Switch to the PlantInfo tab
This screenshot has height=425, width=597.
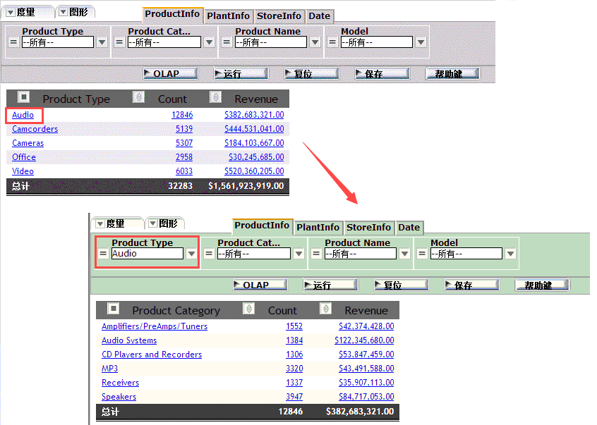(x=229, y=14)
